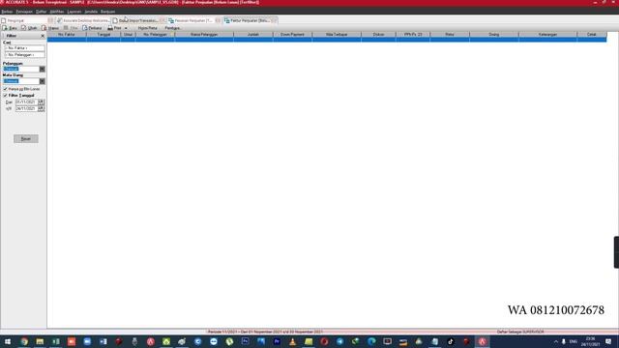
Task: Open the Windows Start menu
Action: 8,341
